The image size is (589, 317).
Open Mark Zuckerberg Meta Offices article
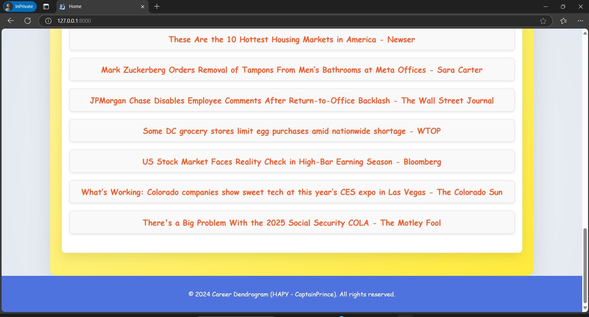tap(292, 70)
